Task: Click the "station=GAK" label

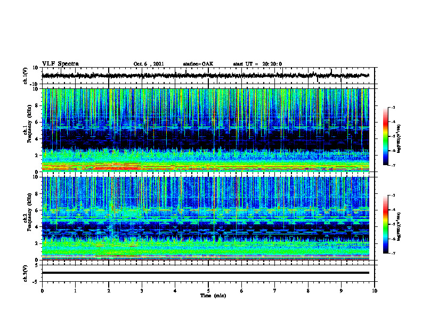Action: pos(198,64)
